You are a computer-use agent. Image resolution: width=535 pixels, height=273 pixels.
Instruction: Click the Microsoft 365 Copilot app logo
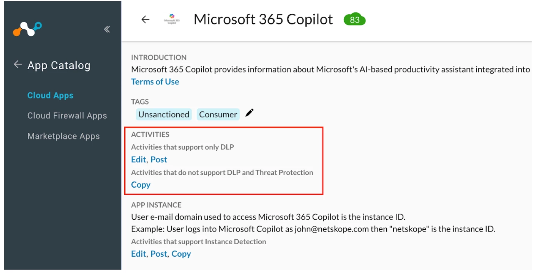[172, 19]
